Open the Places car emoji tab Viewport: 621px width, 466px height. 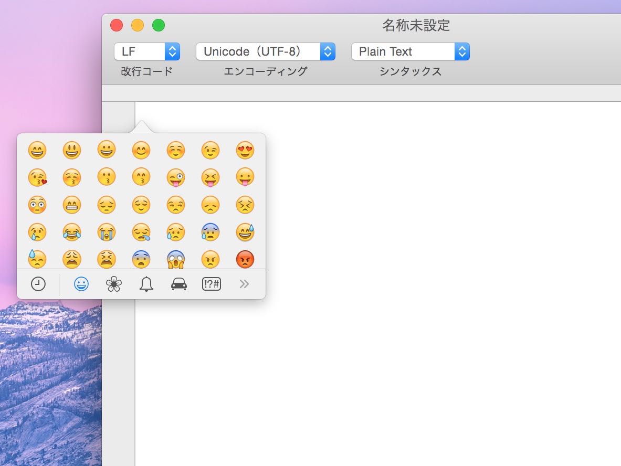coord(178,284)
